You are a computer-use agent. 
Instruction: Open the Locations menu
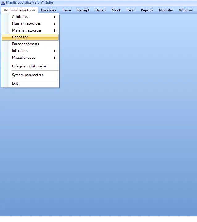click(49, 10)
